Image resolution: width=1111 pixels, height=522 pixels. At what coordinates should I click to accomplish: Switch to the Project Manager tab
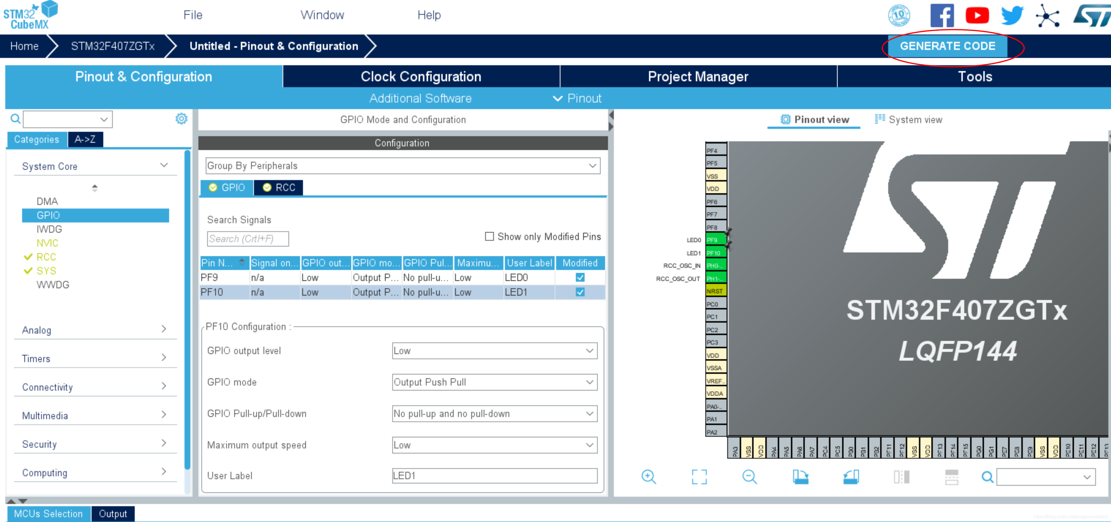[697, 77]
